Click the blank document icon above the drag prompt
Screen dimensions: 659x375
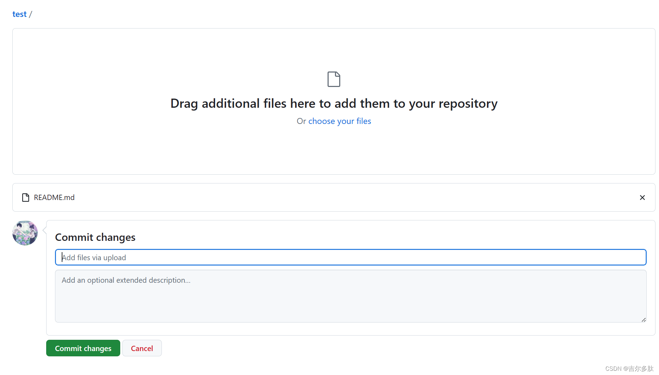[334, 79]
